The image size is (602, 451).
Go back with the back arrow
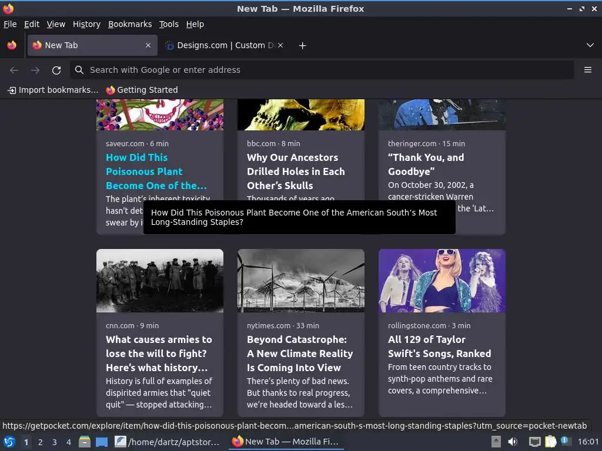(14, 70)
